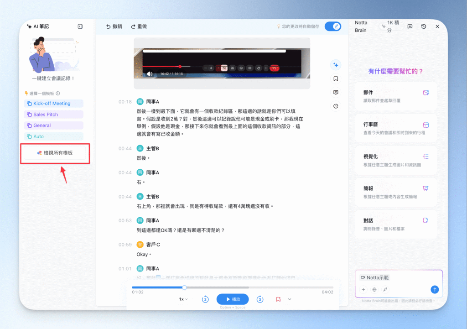Open the AI sparkle icon beside transcript
The height and width of the screenshot is (329, 467).
[336, 65]
